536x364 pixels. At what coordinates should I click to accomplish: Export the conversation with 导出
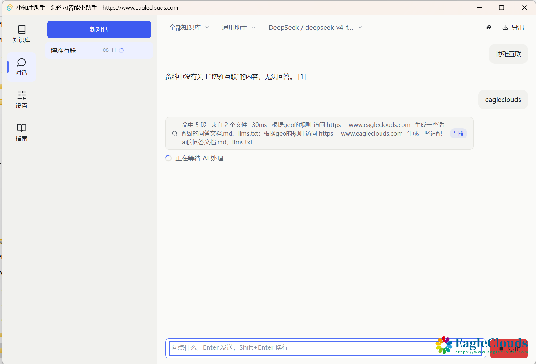pos(513,28)
